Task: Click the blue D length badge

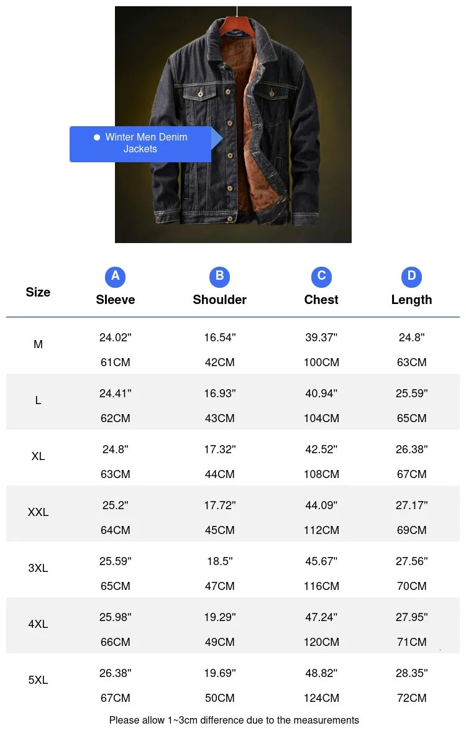Action: pos(411,276)
